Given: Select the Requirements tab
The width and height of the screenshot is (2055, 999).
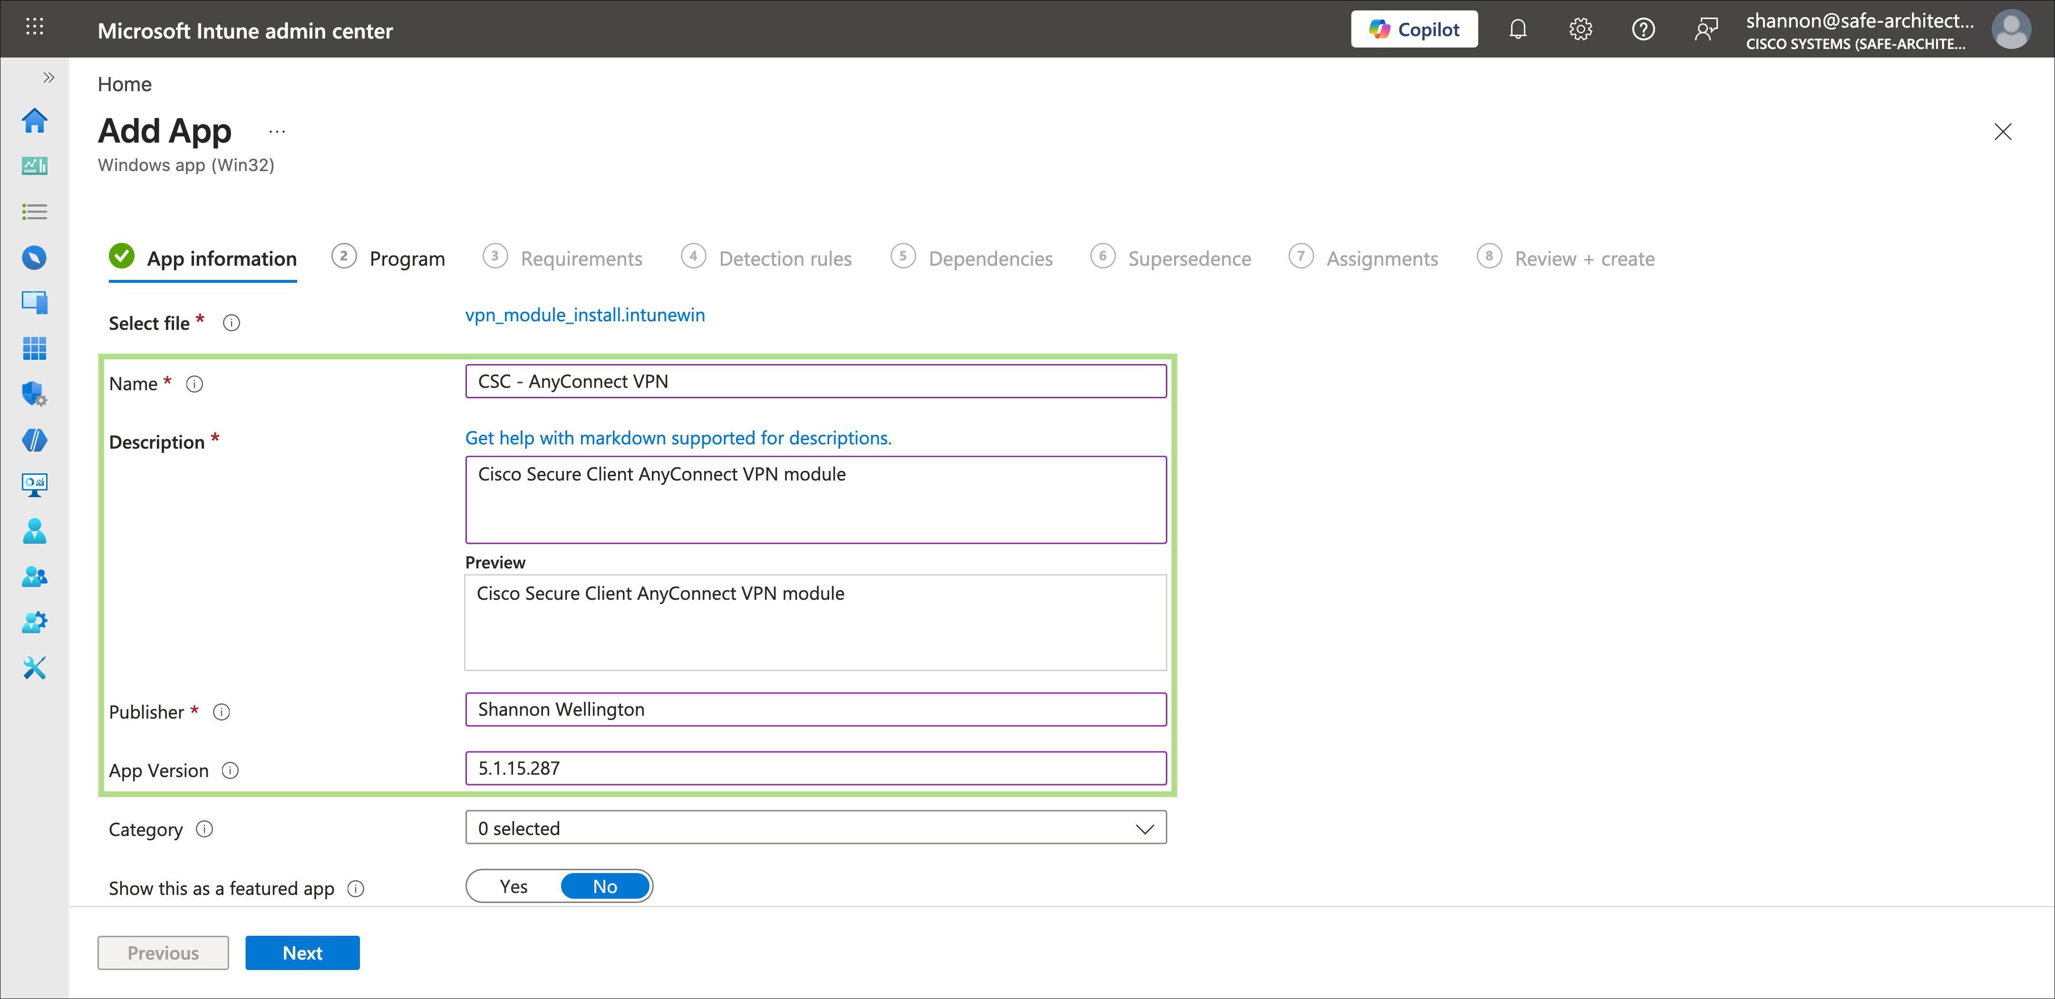Looking at the screenshot, I should tap(562, 259).
